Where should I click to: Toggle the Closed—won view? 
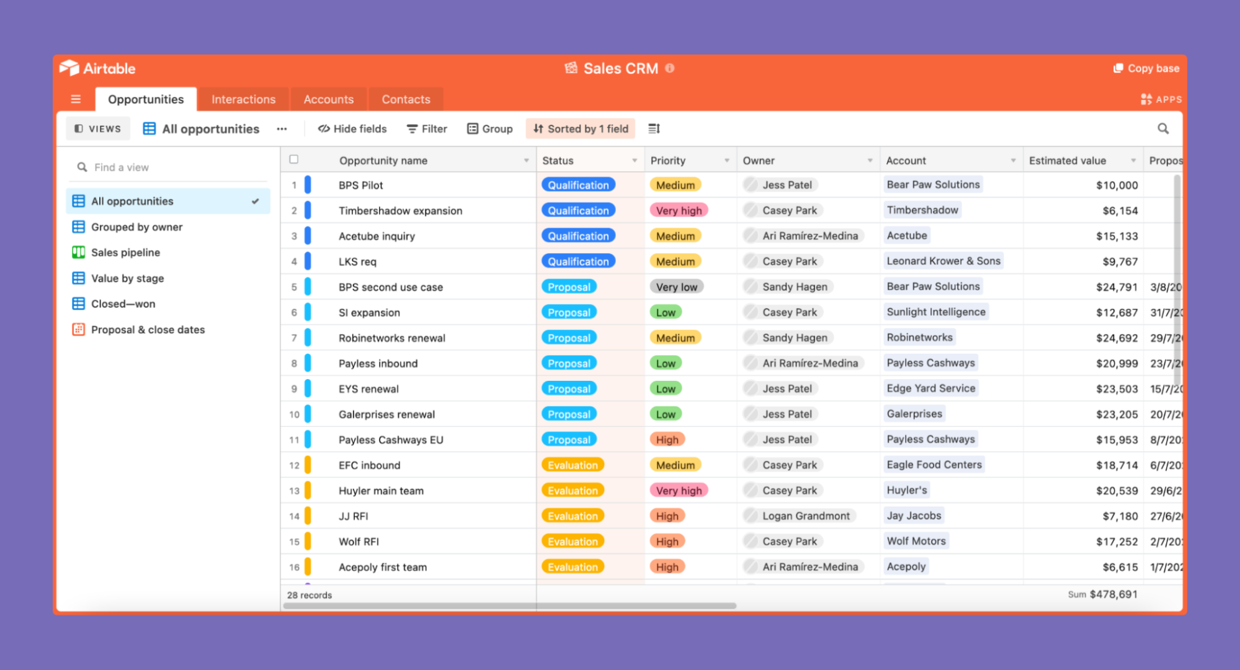coord(123,303)
